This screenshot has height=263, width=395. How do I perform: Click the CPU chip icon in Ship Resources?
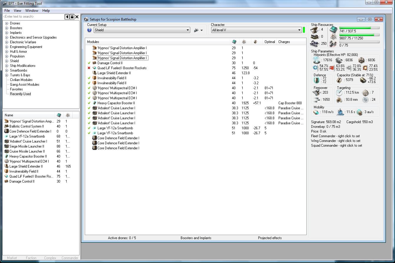pyautogui.click(x=333, y=30)
